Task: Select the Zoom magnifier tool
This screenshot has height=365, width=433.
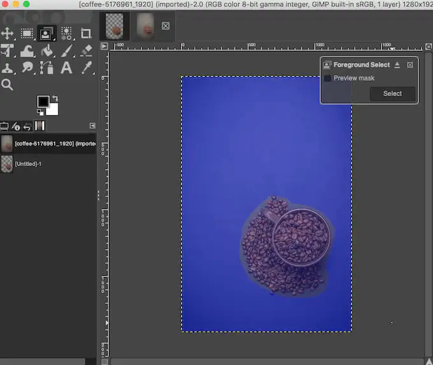Action: coord(7,85)
